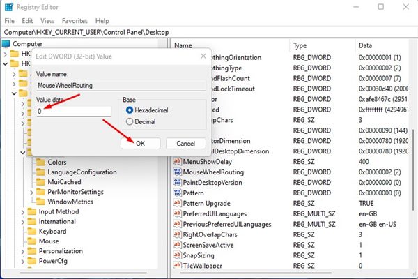Click the MenuShowDelay string value icon
The height and width of the screenshot is (279, 418).
point(177,161)
